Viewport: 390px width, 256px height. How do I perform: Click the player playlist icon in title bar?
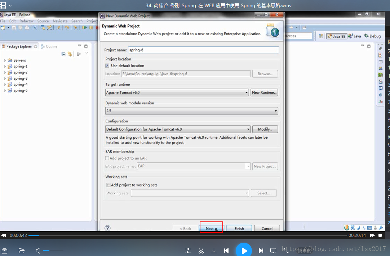[x=3, y=5]
